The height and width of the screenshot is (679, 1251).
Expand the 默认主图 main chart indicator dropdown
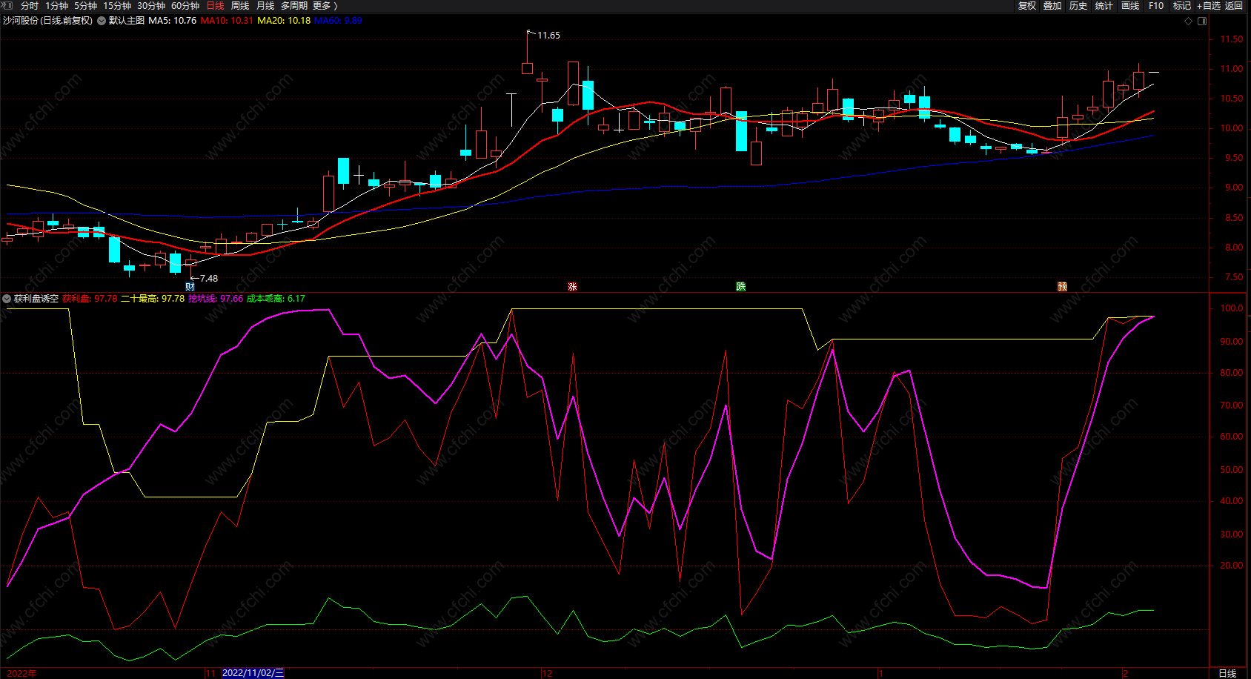tap(102, 21)
